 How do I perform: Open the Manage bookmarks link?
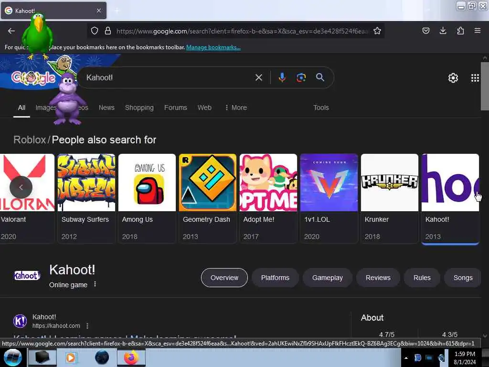point(213,47)
